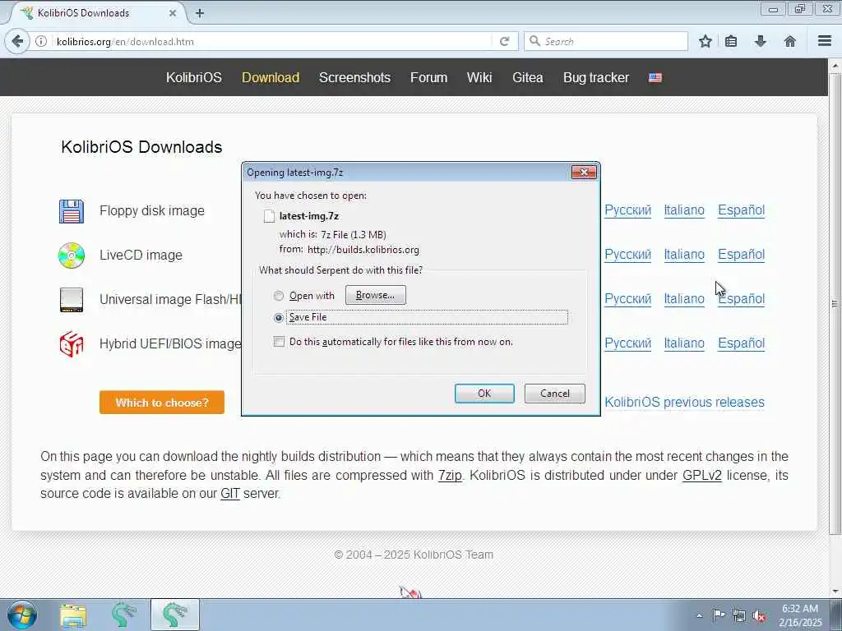Open site information icon in address bar
The image size is (842, 631).
pos(41,41)
